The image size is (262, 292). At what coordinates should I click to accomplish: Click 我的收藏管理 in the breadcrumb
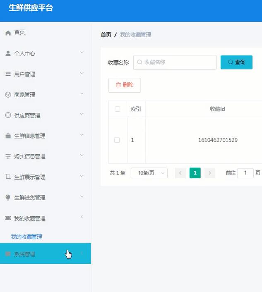pos(136,35)
